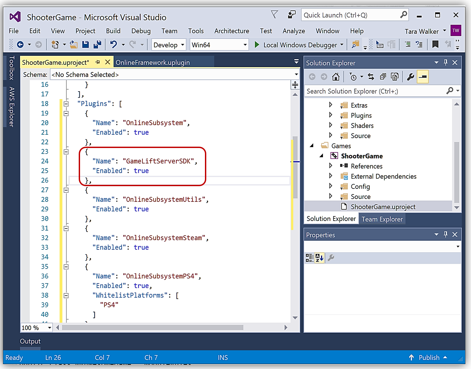
Task: Toggle the highlighted Preview Selected Items button
Action: 423,77
